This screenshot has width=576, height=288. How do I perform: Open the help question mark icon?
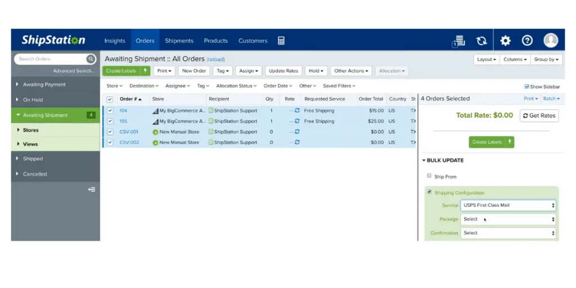[527, 40]
